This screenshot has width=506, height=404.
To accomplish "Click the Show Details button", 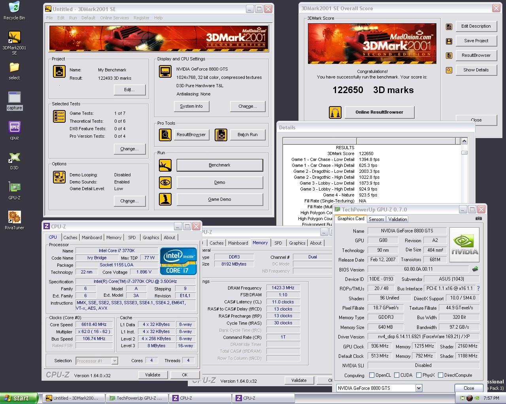I will tap(476, 70).
